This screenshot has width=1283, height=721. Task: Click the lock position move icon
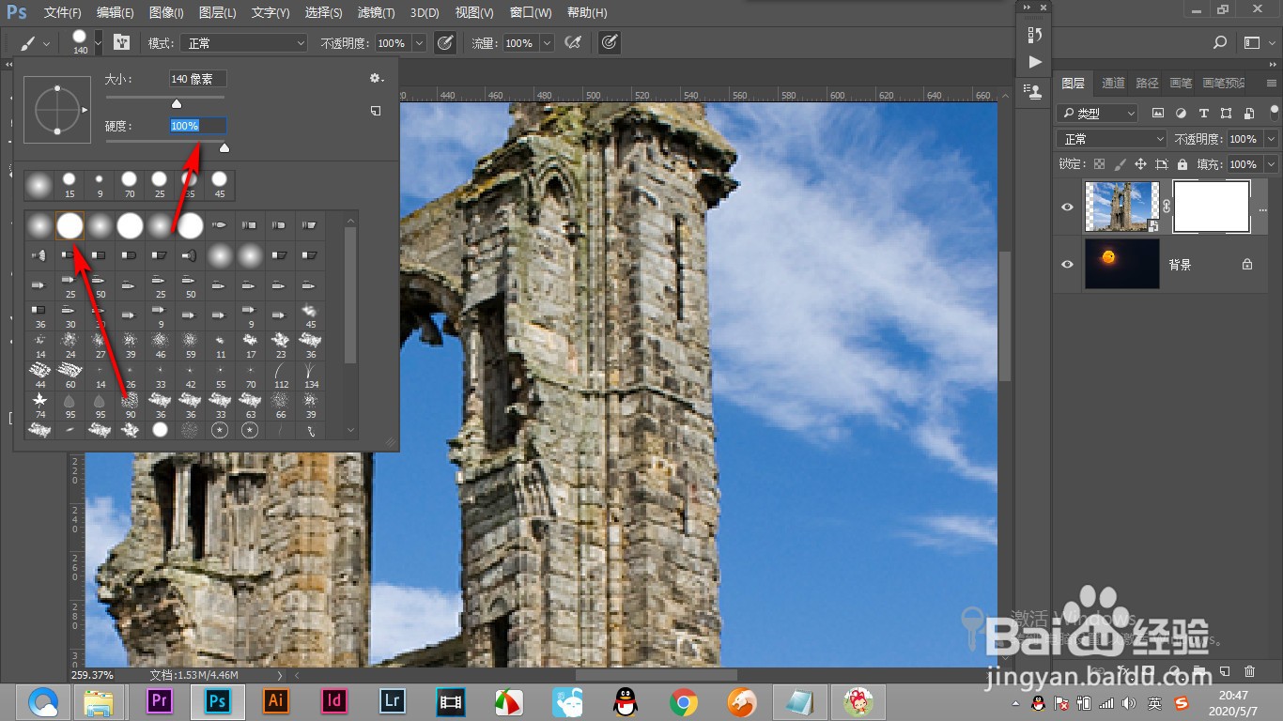click(1140, 164)
